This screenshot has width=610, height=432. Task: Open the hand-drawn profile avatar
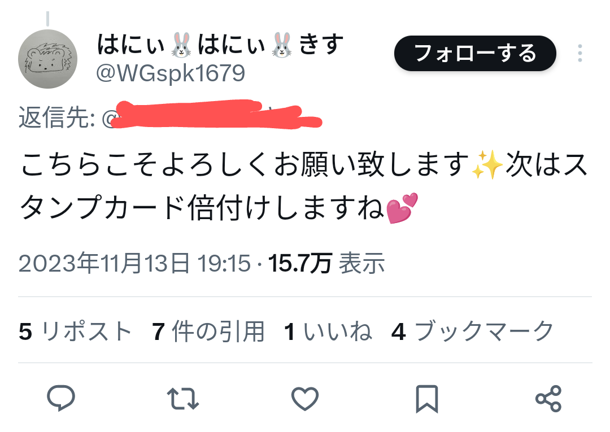tap(47, 59)
